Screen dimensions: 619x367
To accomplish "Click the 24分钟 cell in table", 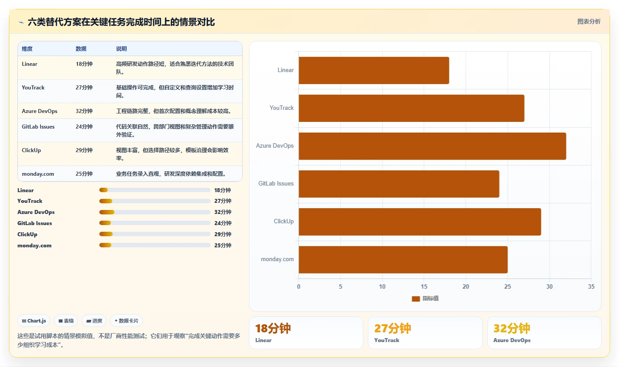I will 84,127.
